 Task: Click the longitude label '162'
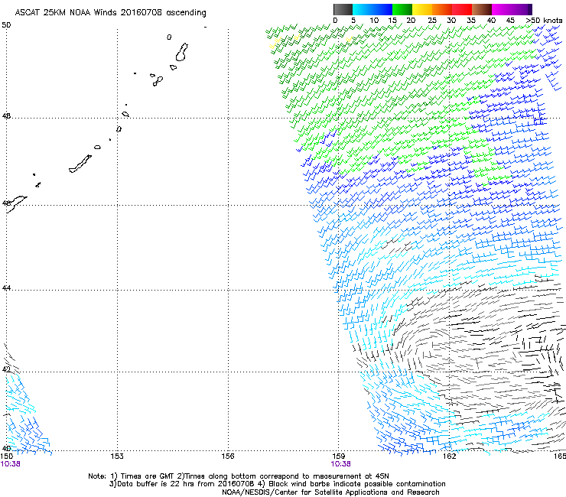[x=449, y=456]
